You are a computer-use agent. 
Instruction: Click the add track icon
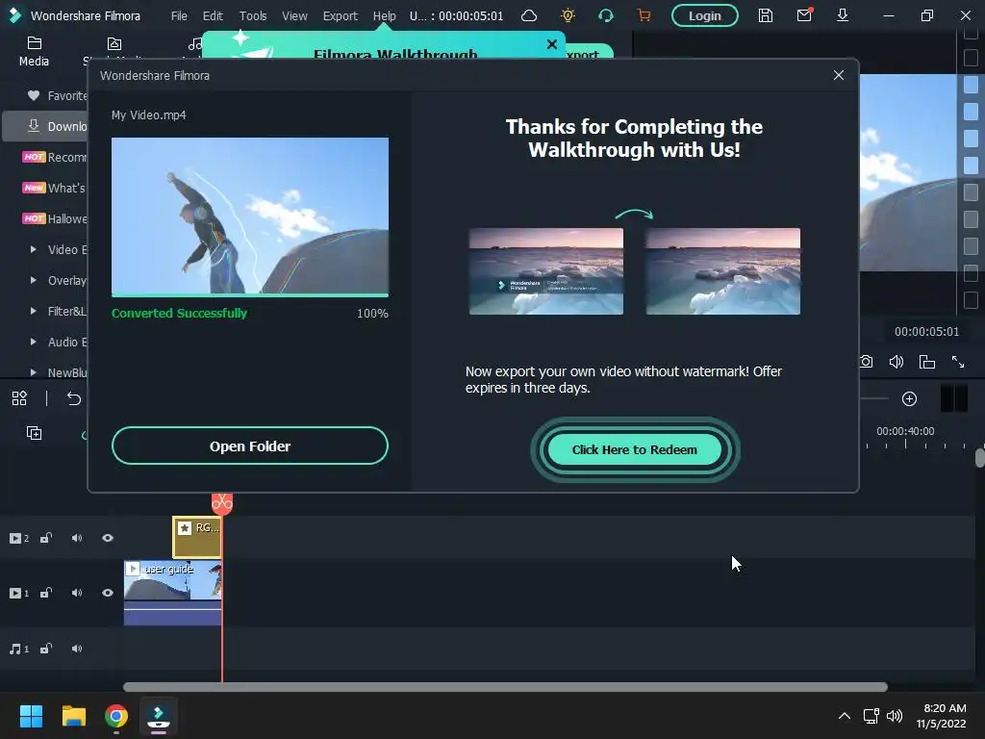point(34,433)
